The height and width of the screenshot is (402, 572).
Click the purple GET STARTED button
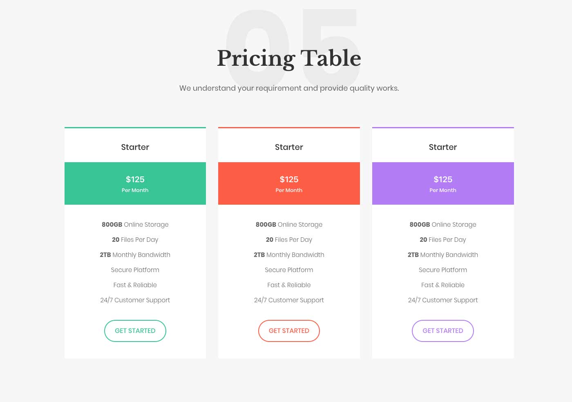pos(443,331)
